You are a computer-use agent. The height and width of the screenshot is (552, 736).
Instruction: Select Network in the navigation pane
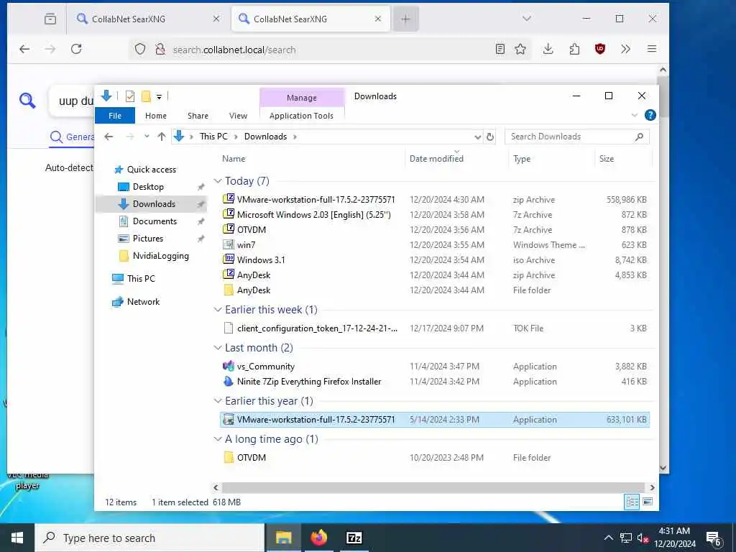[x=143, y=302]
